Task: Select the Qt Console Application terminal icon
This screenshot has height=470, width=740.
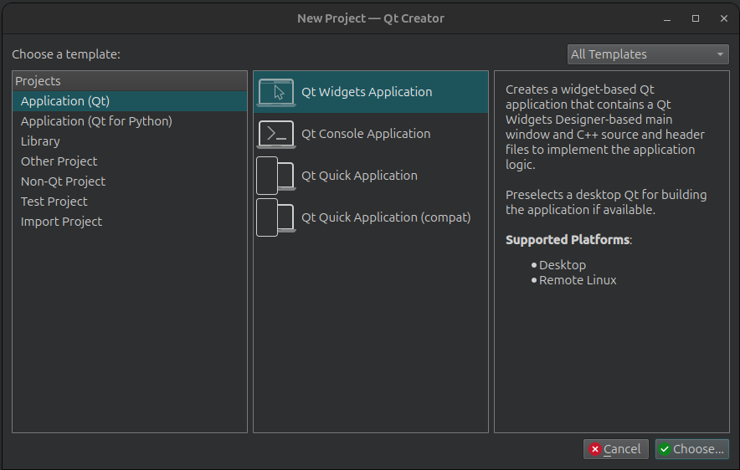Action: (276, 135)
